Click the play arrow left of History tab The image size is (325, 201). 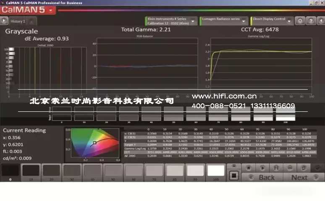click(x=4, y=21)
